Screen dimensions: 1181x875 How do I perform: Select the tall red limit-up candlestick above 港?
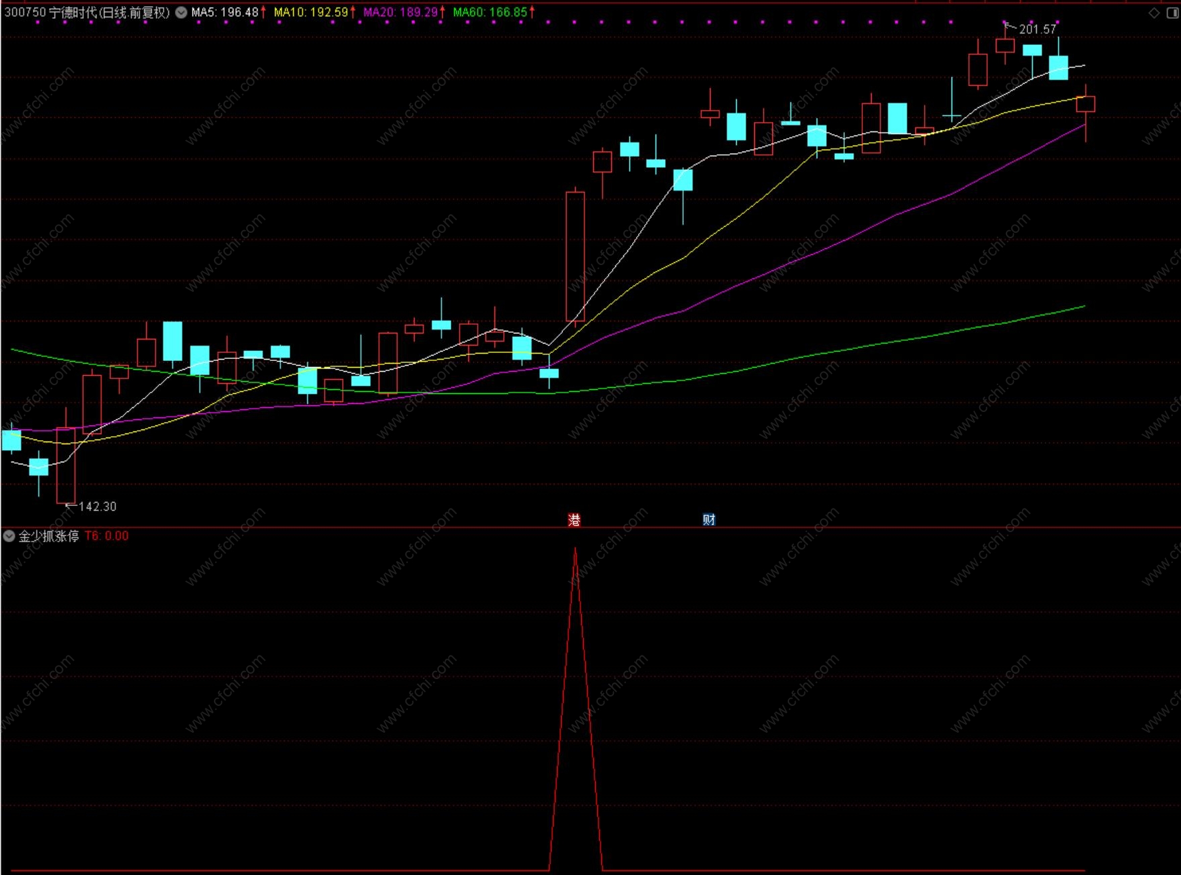coord(575,256)
